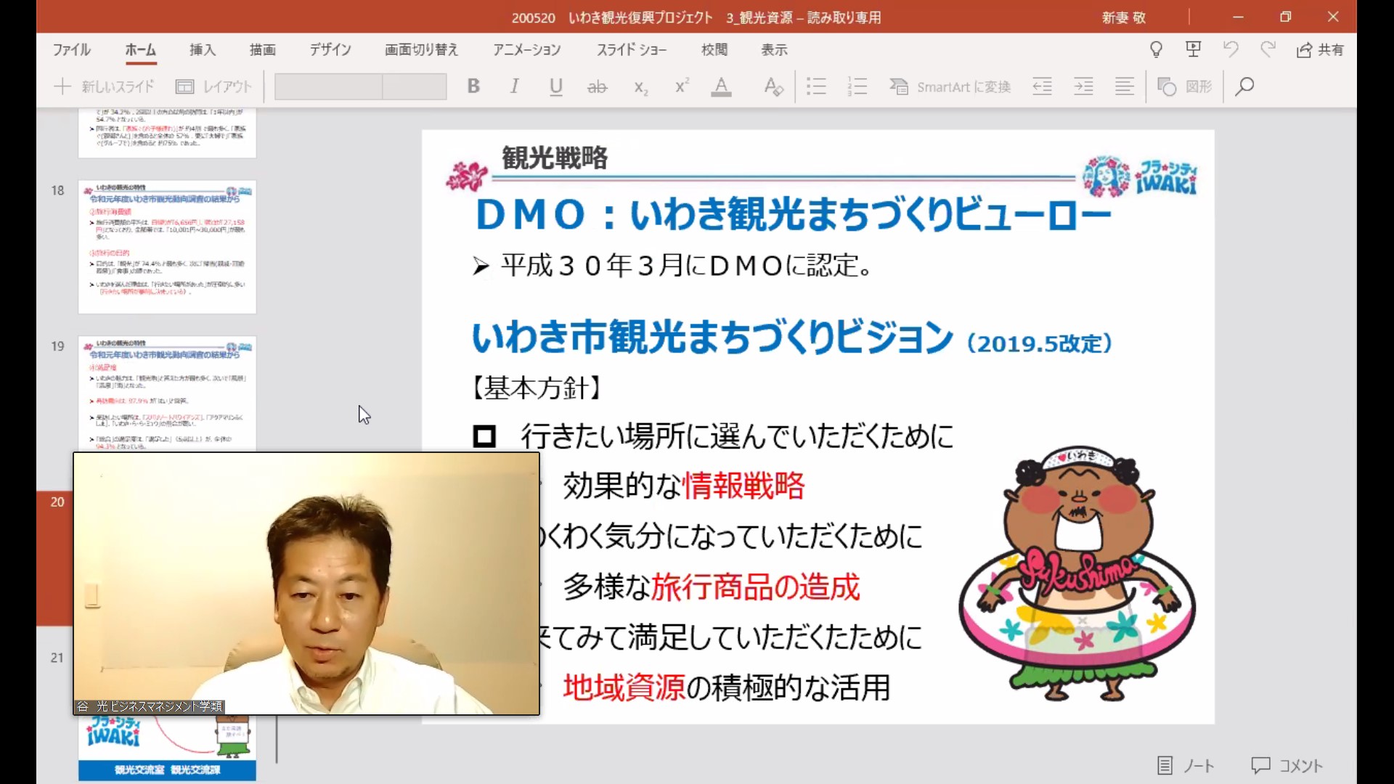Click the lightbulb Tell Me icon
This screenshot has width=1394, height=784.
click(1156, 49)
